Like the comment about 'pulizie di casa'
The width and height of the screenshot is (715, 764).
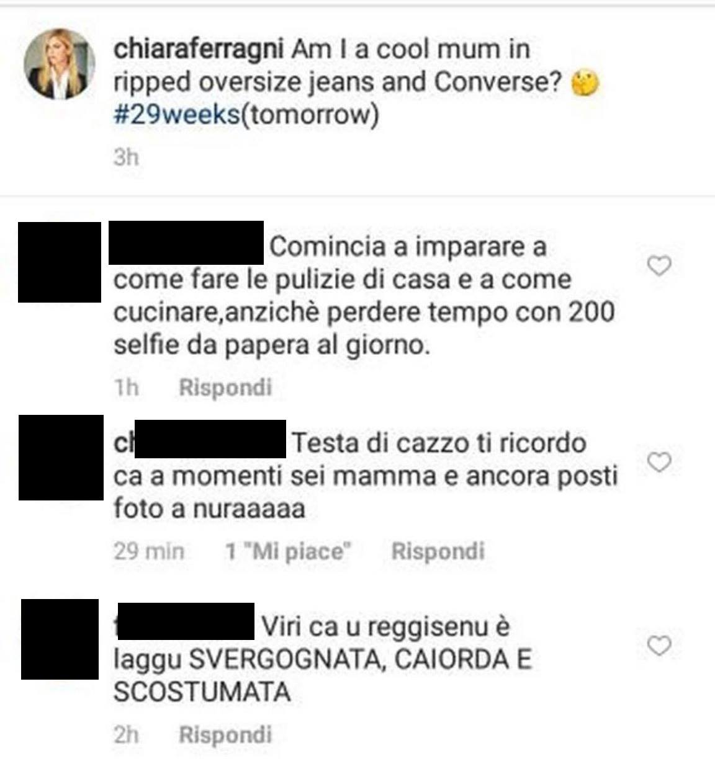(659, 266)
